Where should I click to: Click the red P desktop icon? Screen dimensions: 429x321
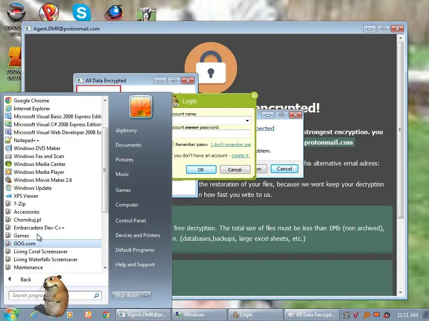point(49,12)
